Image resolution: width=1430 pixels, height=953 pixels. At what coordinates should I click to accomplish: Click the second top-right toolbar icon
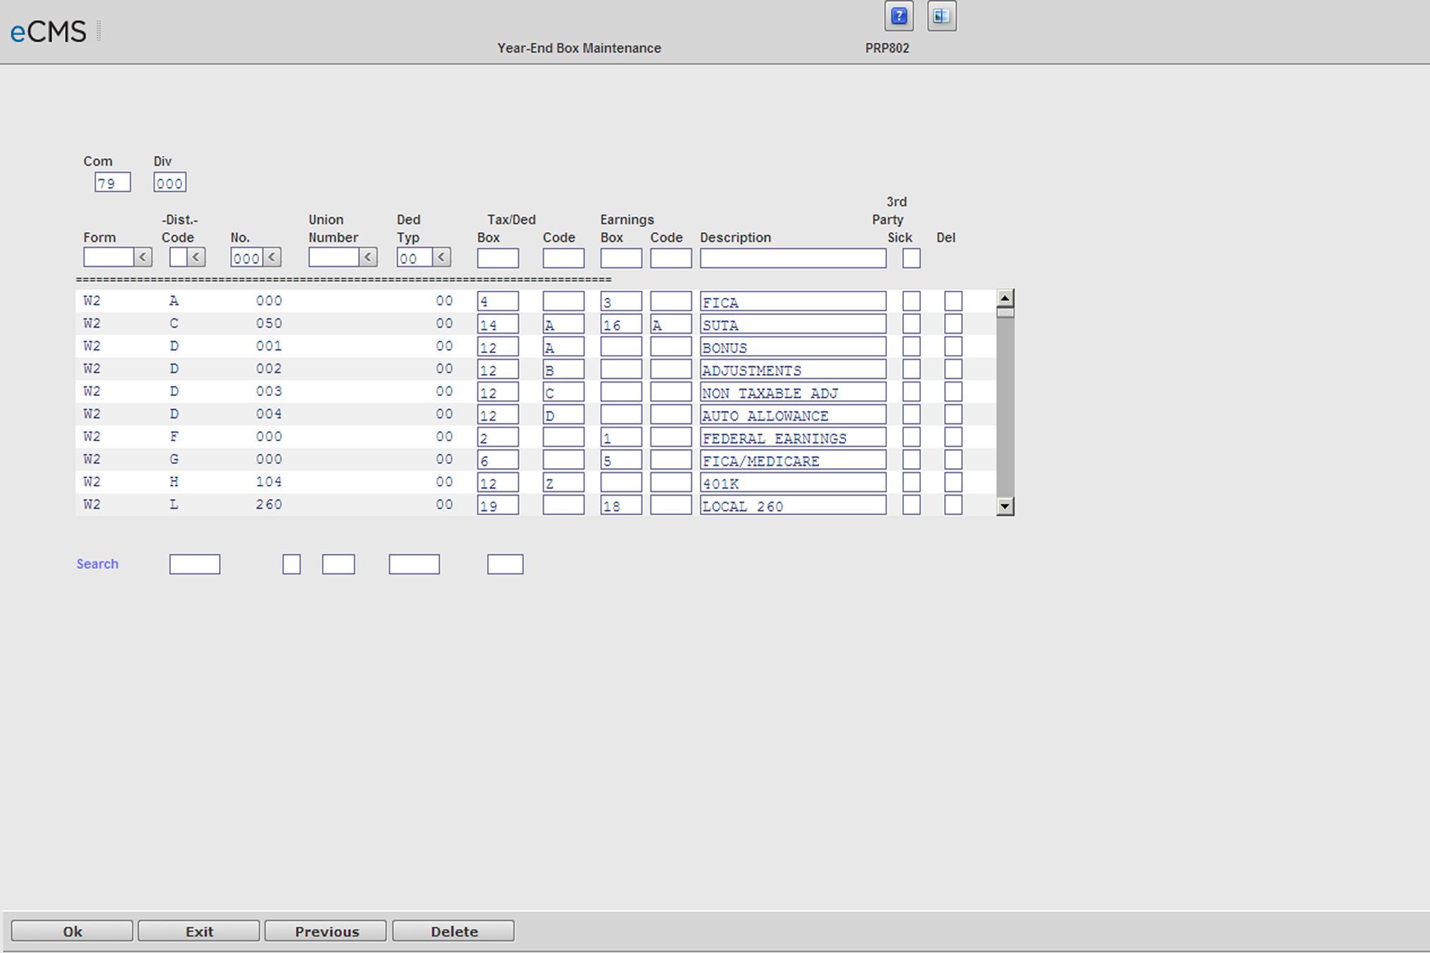coord(941,16)
